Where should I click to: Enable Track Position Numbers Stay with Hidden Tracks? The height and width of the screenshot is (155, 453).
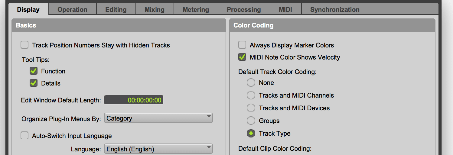(x=24, y=45)
